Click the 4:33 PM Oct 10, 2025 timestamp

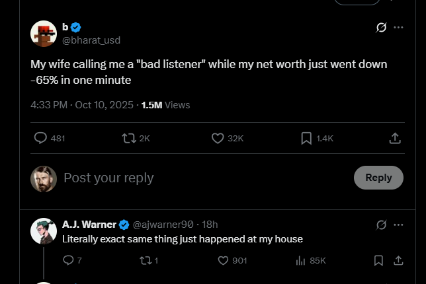[82, 104]
